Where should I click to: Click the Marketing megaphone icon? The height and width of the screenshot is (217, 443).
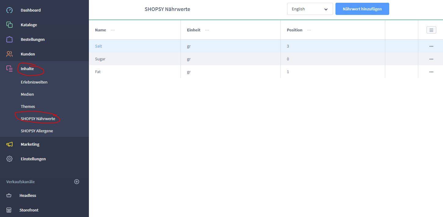click(x=9, y=144)
